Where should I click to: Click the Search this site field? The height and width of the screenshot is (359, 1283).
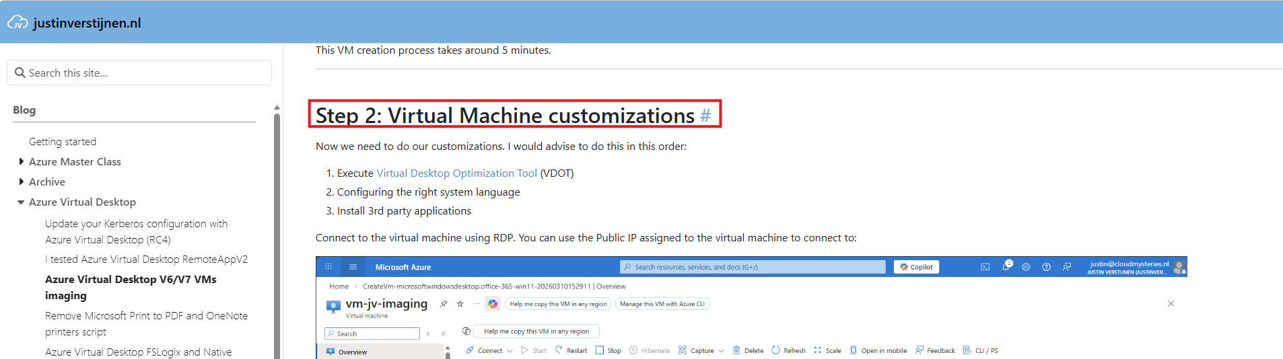pyautogui.click(x=139, y=73)
